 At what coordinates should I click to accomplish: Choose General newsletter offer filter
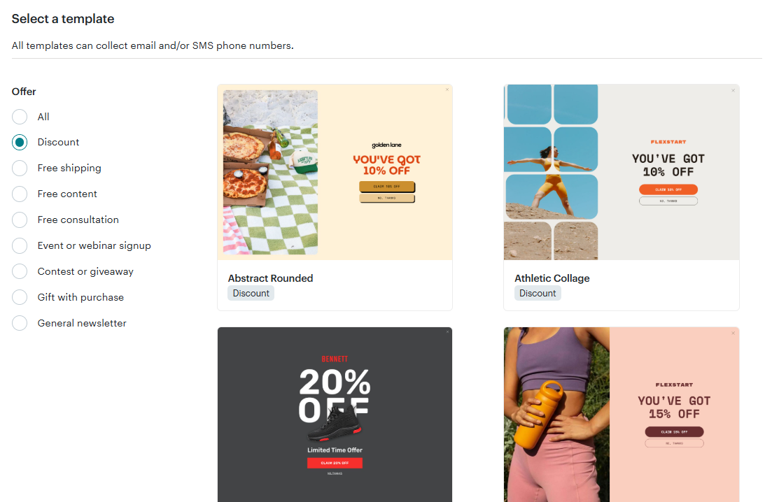20,323
